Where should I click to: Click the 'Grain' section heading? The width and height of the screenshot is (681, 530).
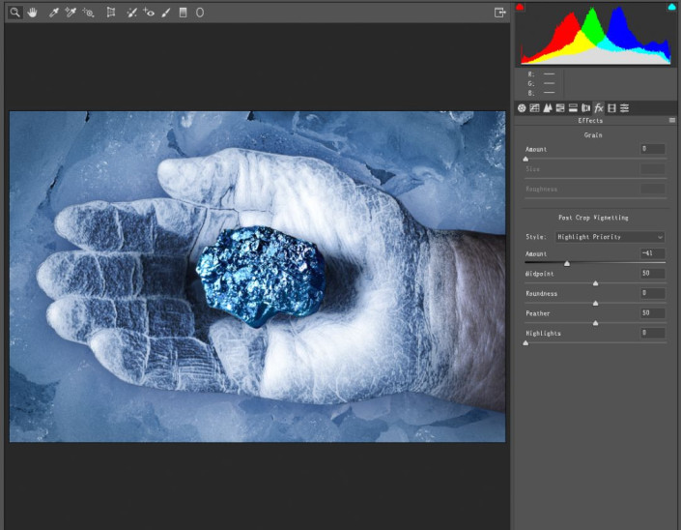(593, 135)
